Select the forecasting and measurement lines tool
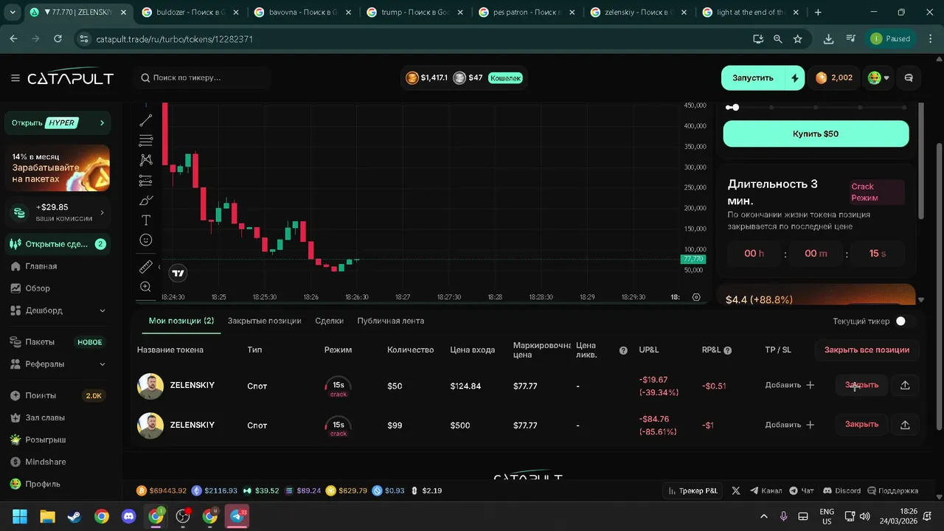The height and width of the screenshot is (531, 944). 146,180
